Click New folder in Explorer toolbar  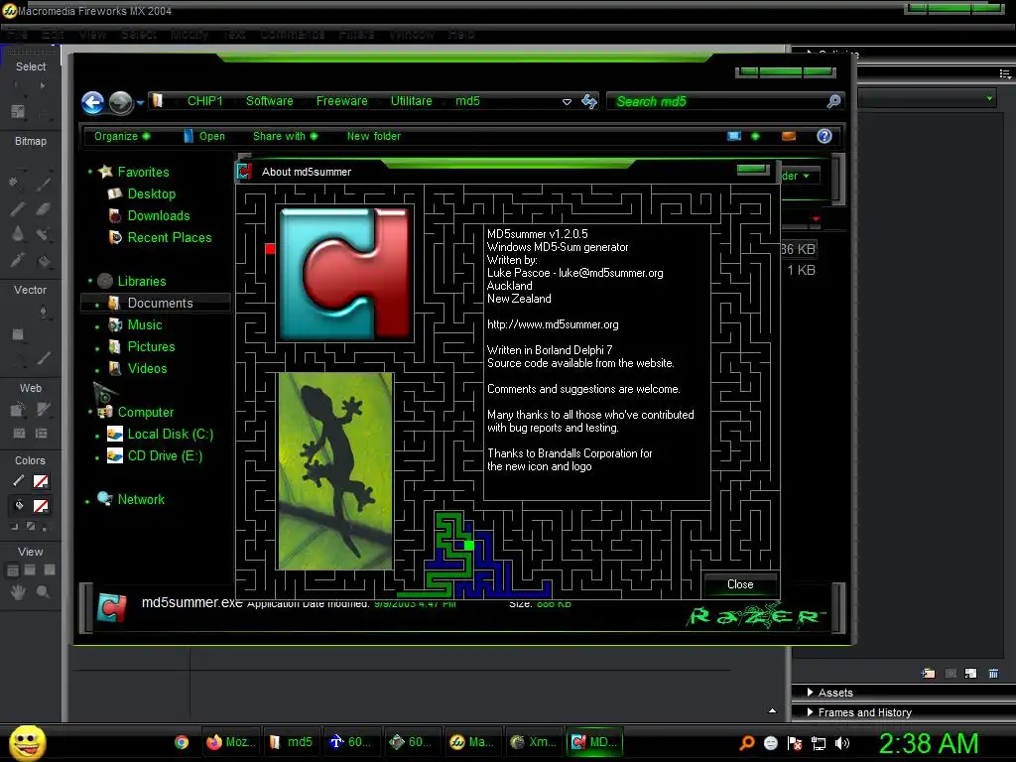coord(373,136)
